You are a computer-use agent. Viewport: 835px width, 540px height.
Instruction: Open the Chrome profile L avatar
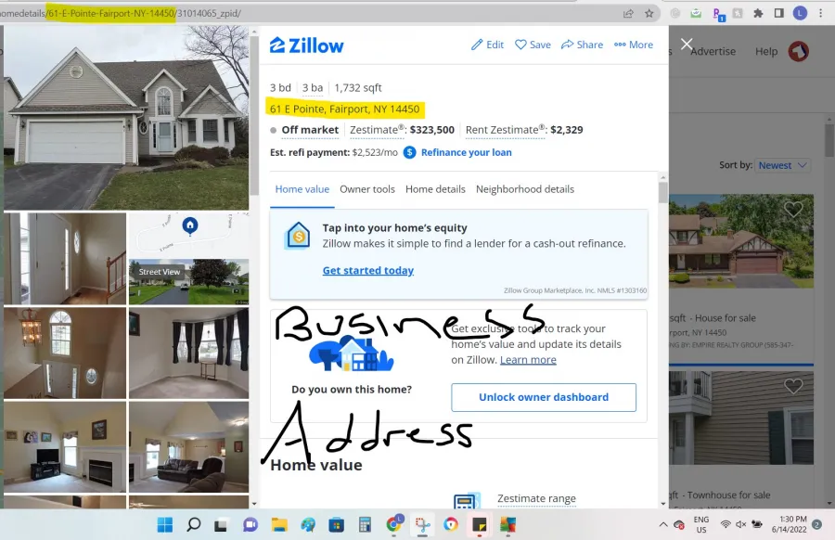(800, 13)
